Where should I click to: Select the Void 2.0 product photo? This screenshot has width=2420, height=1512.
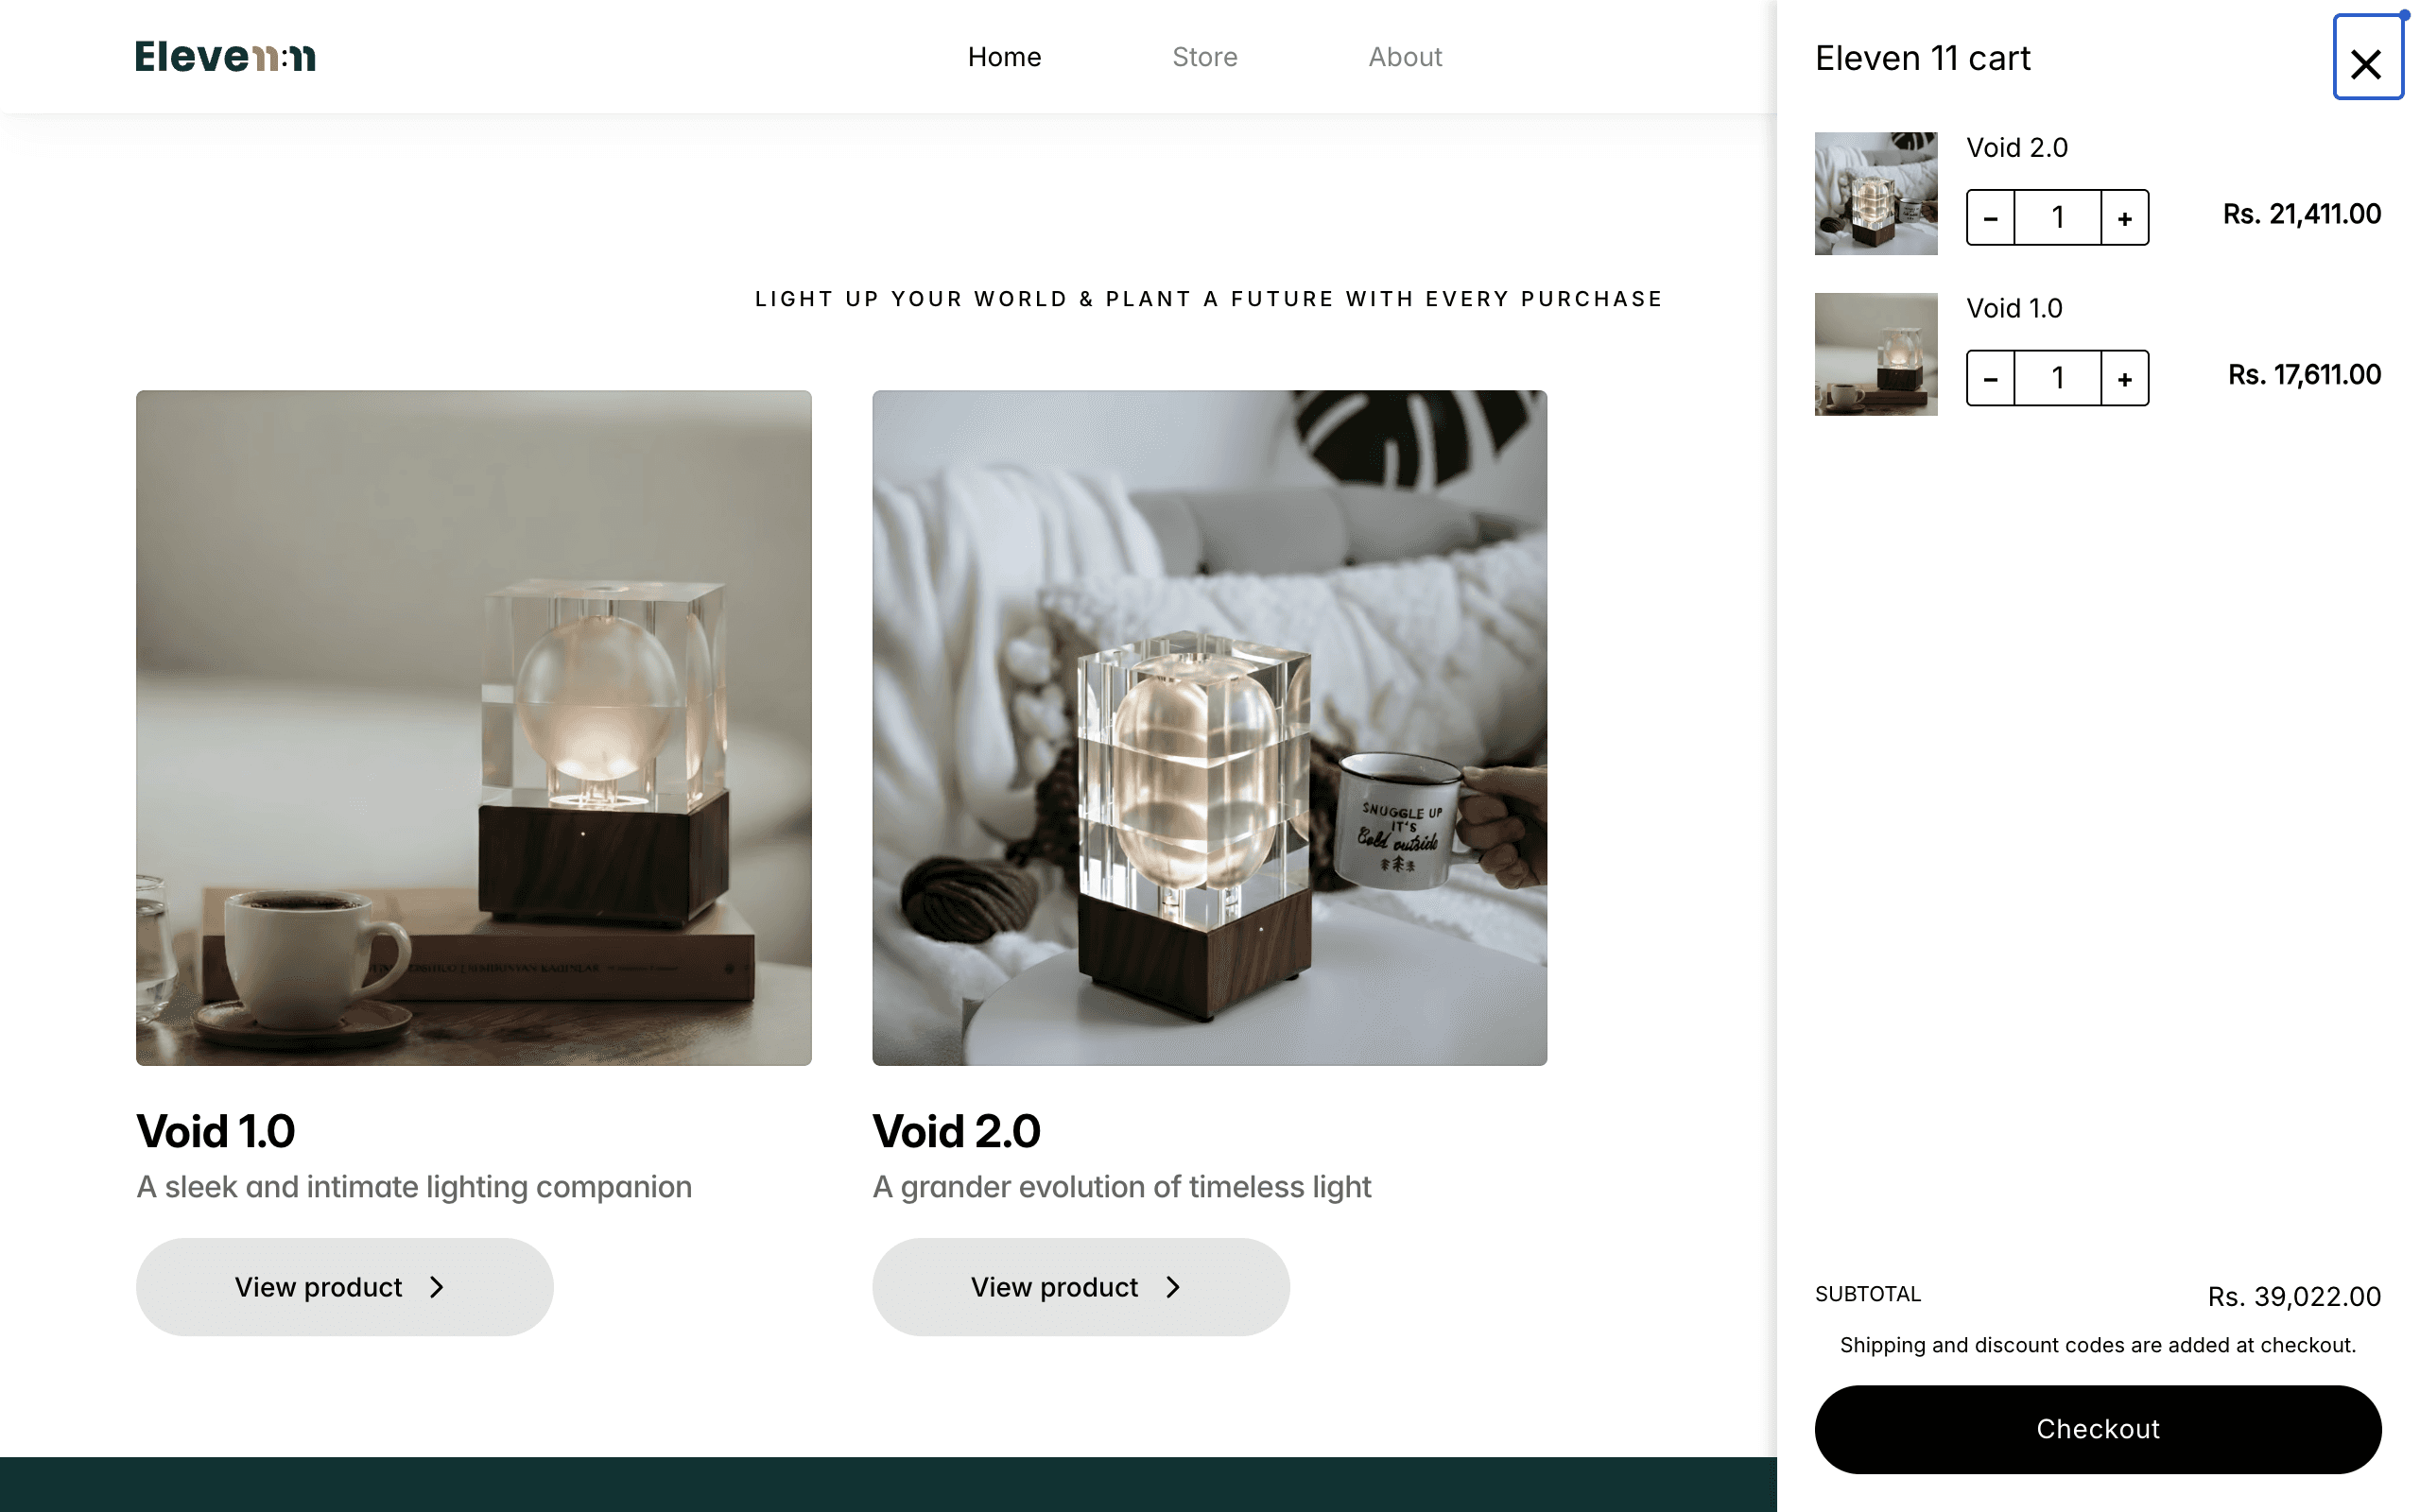(1210, 728)
